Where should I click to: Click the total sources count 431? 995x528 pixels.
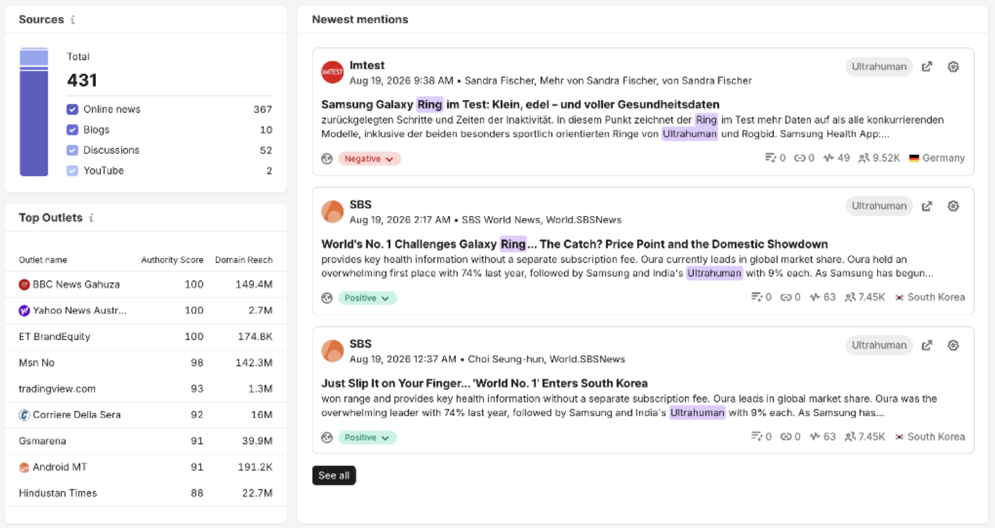pos(82,81)
